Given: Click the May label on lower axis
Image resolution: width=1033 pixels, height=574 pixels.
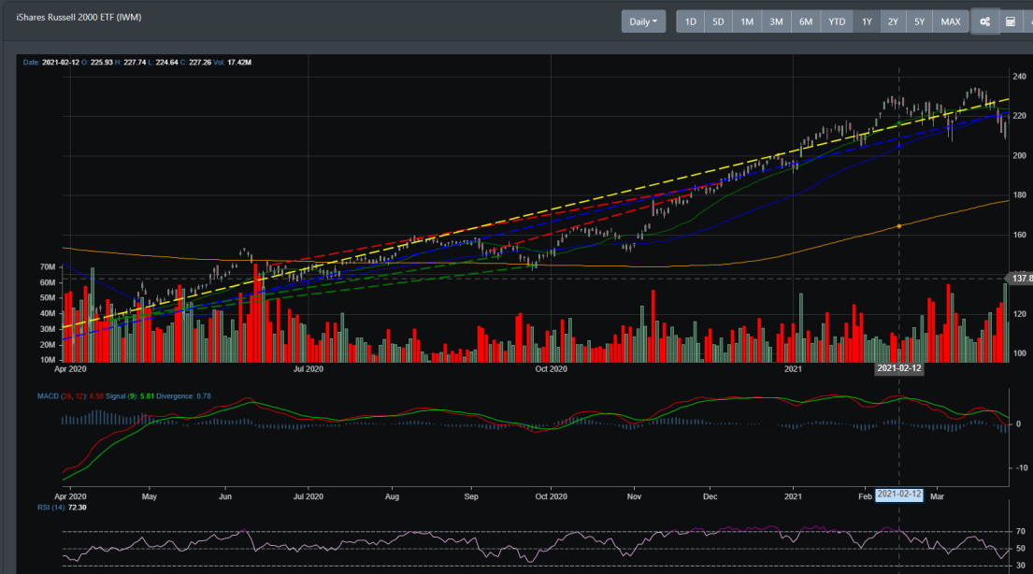Looking at the screenshot, I should tap(150, 496).
